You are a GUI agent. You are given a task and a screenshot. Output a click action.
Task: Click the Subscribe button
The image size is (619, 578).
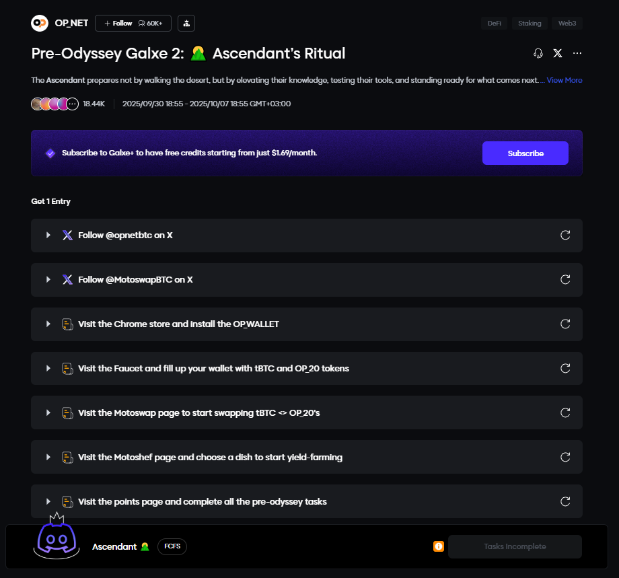[525, 153]
